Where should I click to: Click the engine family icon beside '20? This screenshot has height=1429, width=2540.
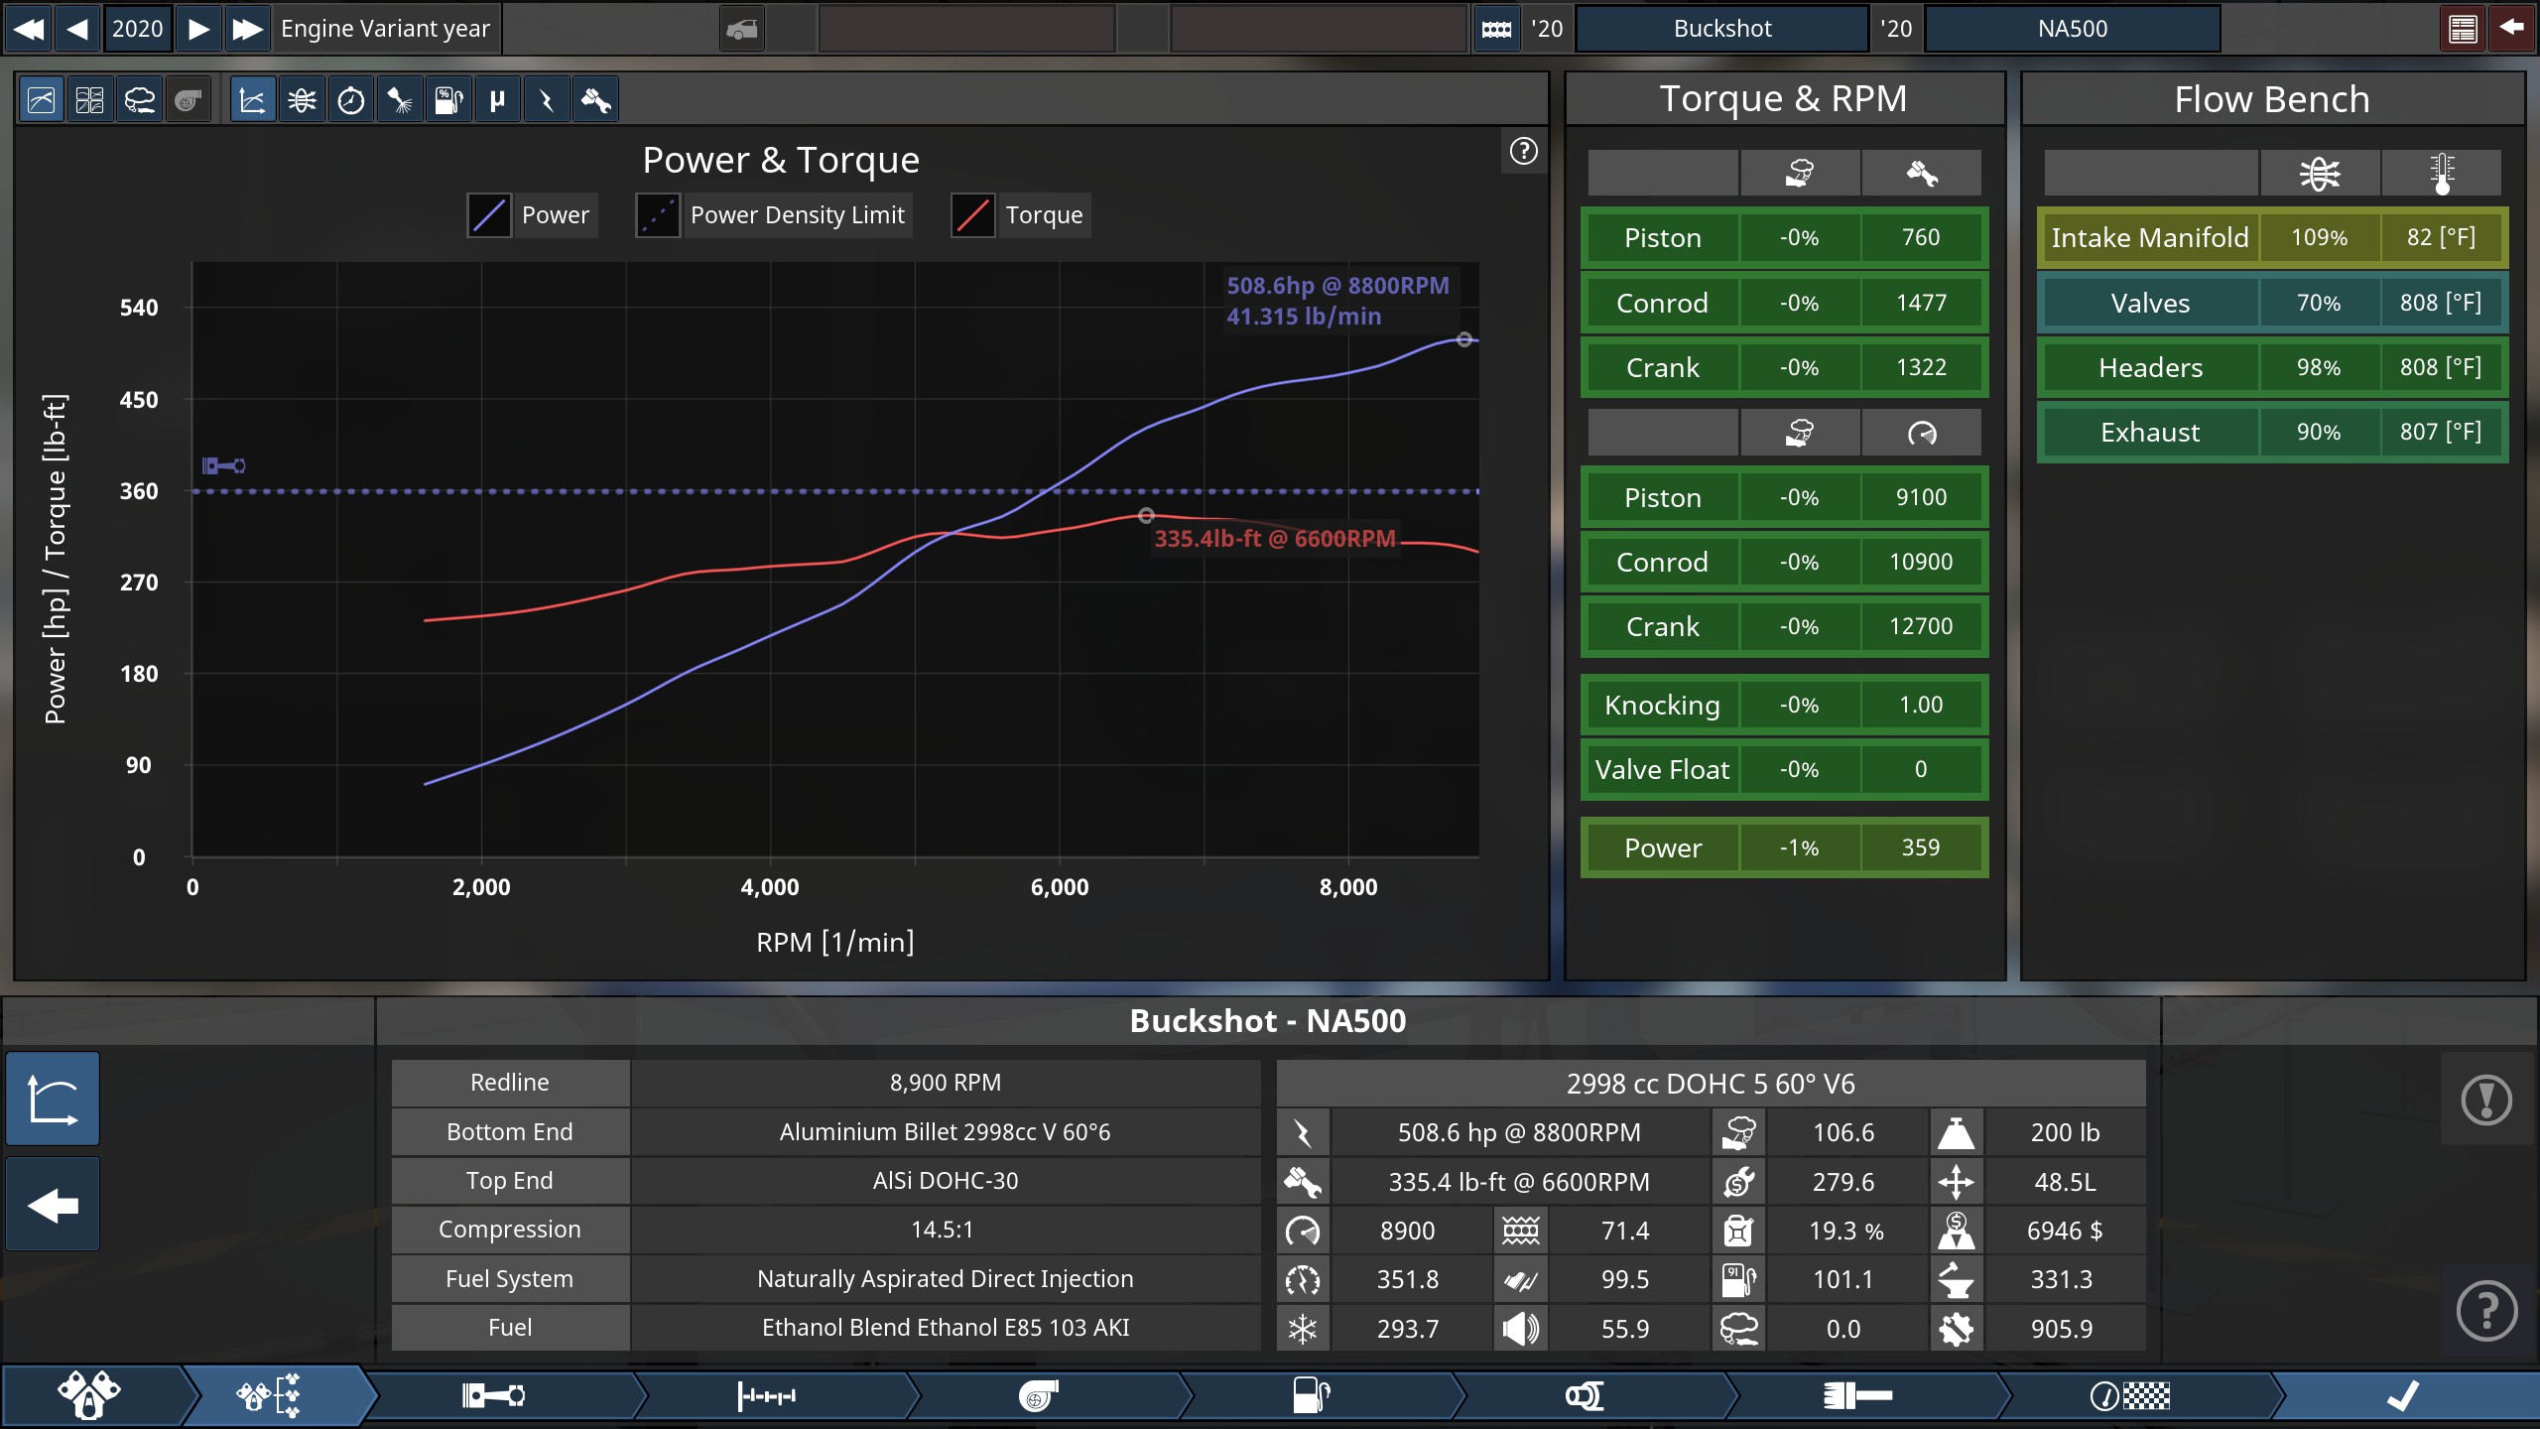pyautogui.click(x=1496, y=29)
